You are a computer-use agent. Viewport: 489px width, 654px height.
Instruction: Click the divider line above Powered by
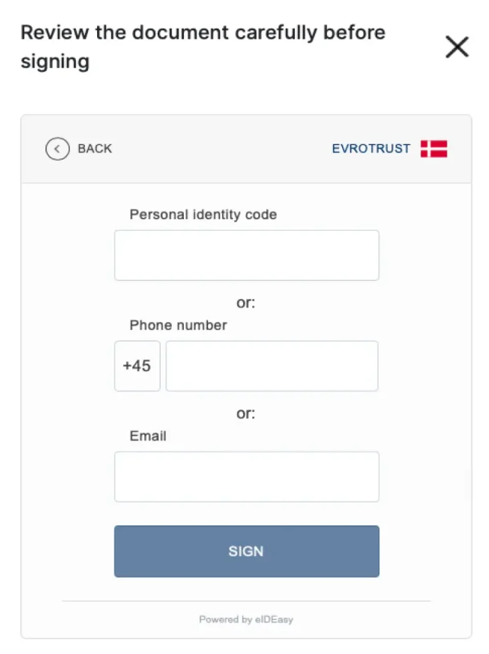(x=246, y=601)
